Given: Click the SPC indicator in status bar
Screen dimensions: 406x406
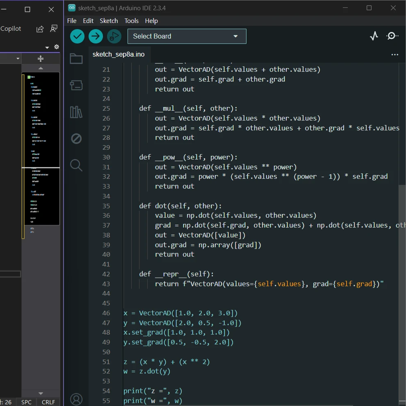Looking at the screenshot, I should (x=26, y=402).
